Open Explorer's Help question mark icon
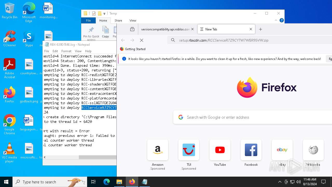Viewport: 332px width, 187px height. pos(282,20)
